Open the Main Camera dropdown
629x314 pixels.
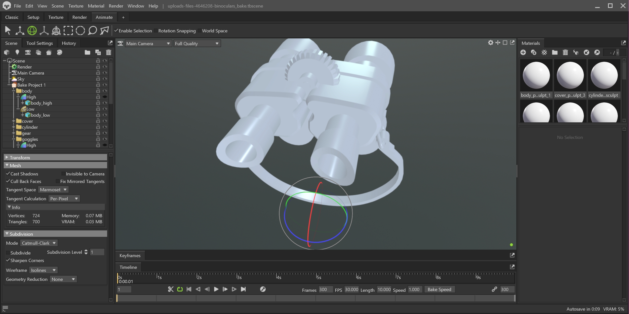(148, 43)
